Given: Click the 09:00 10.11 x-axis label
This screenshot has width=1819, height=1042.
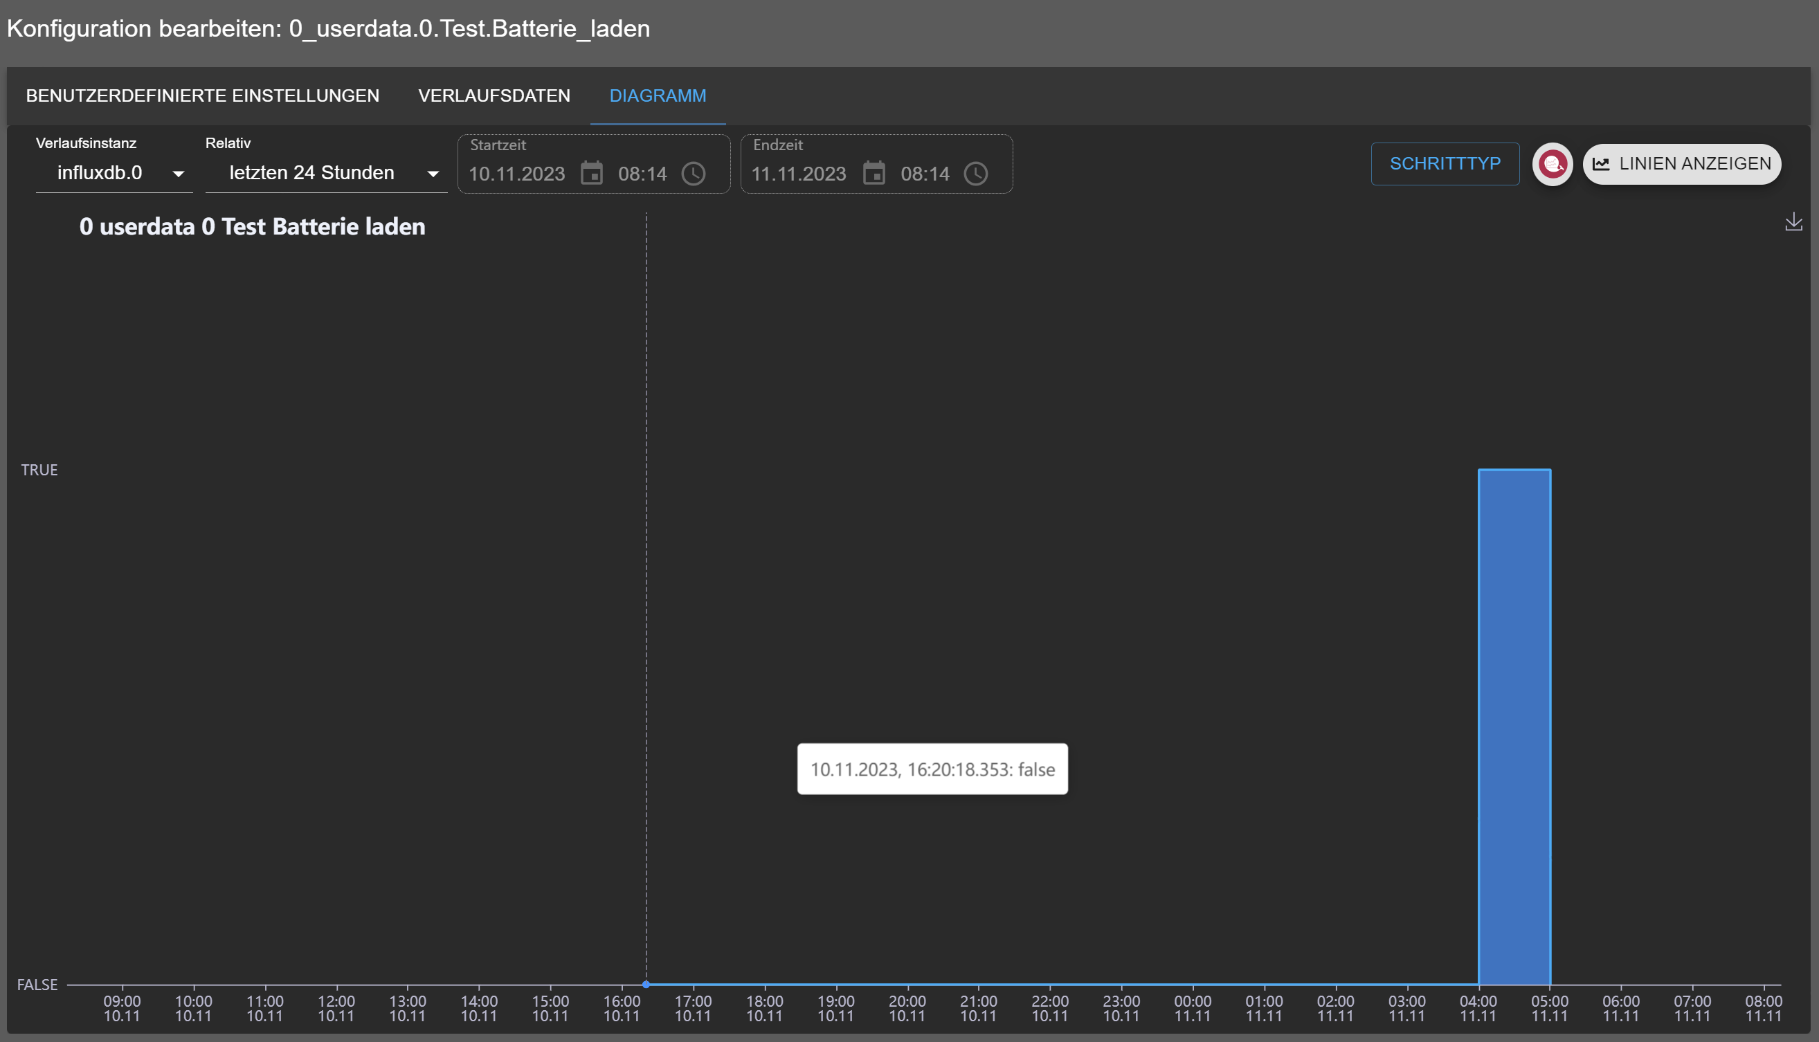Looking at the screenshot, I should point(123,1008).
